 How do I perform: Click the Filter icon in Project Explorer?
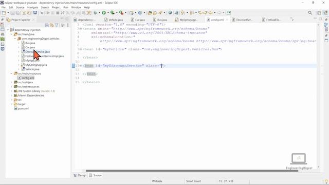pos(57,25)
